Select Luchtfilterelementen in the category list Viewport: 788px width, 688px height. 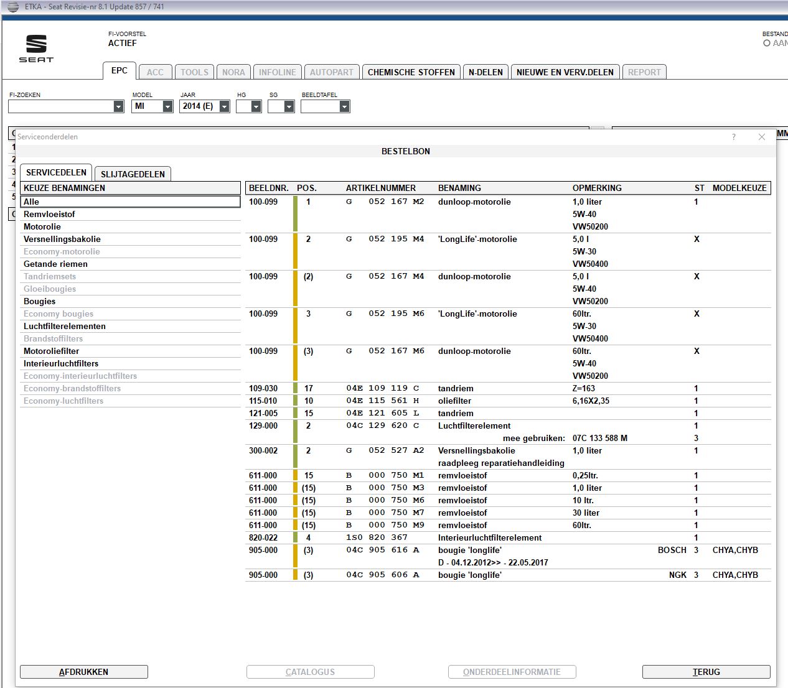[65, 326]
